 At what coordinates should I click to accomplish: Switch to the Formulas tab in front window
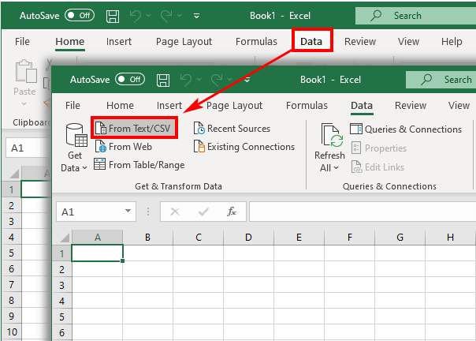click(x=307, y=105)
